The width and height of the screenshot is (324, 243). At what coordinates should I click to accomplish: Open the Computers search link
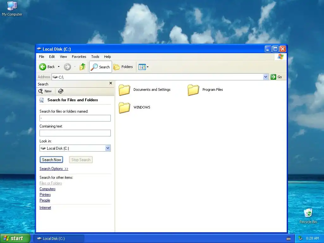pos(47,189)
